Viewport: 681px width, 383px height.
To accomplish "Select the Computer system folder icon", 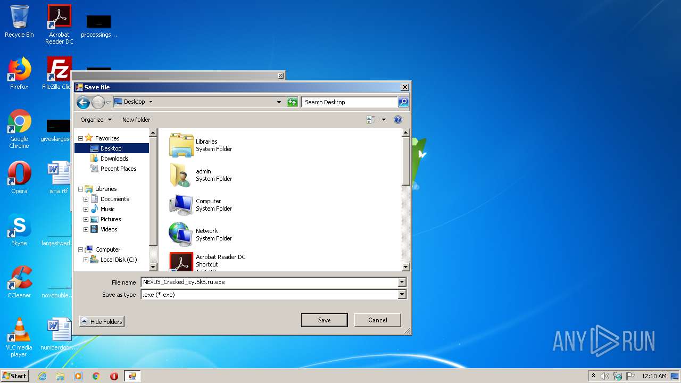I will pos(181,205).
